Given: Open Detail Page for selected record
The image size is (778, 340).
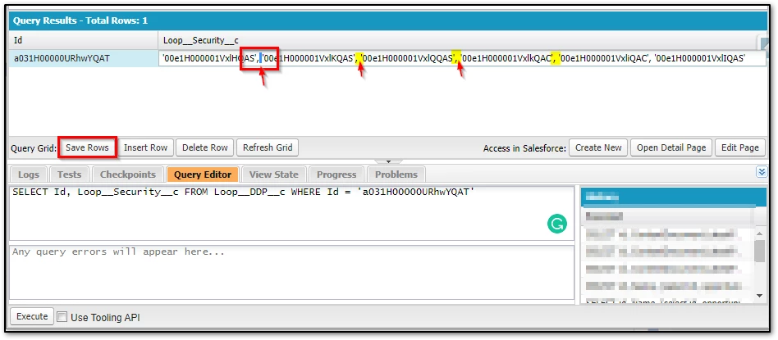Looking at the screenshot, I should click(671, 147).
